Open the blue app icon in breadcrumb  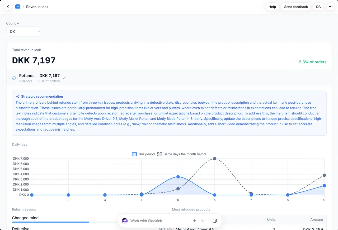[x=18, y=7]
